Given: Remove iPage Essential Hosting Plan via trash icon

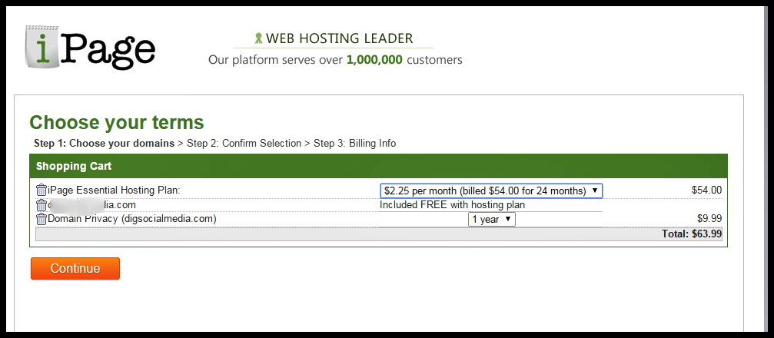Looking at the screenshot, I should click(x=42, y=190).
